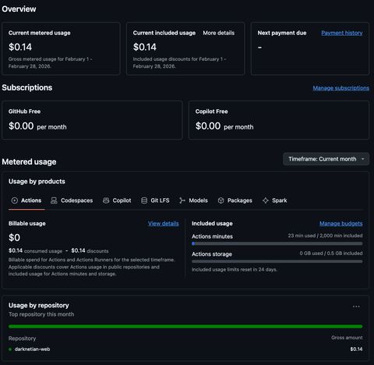Click More details for included usage
The height and width of the screenshot is (365, 374).
click(219, 33)
